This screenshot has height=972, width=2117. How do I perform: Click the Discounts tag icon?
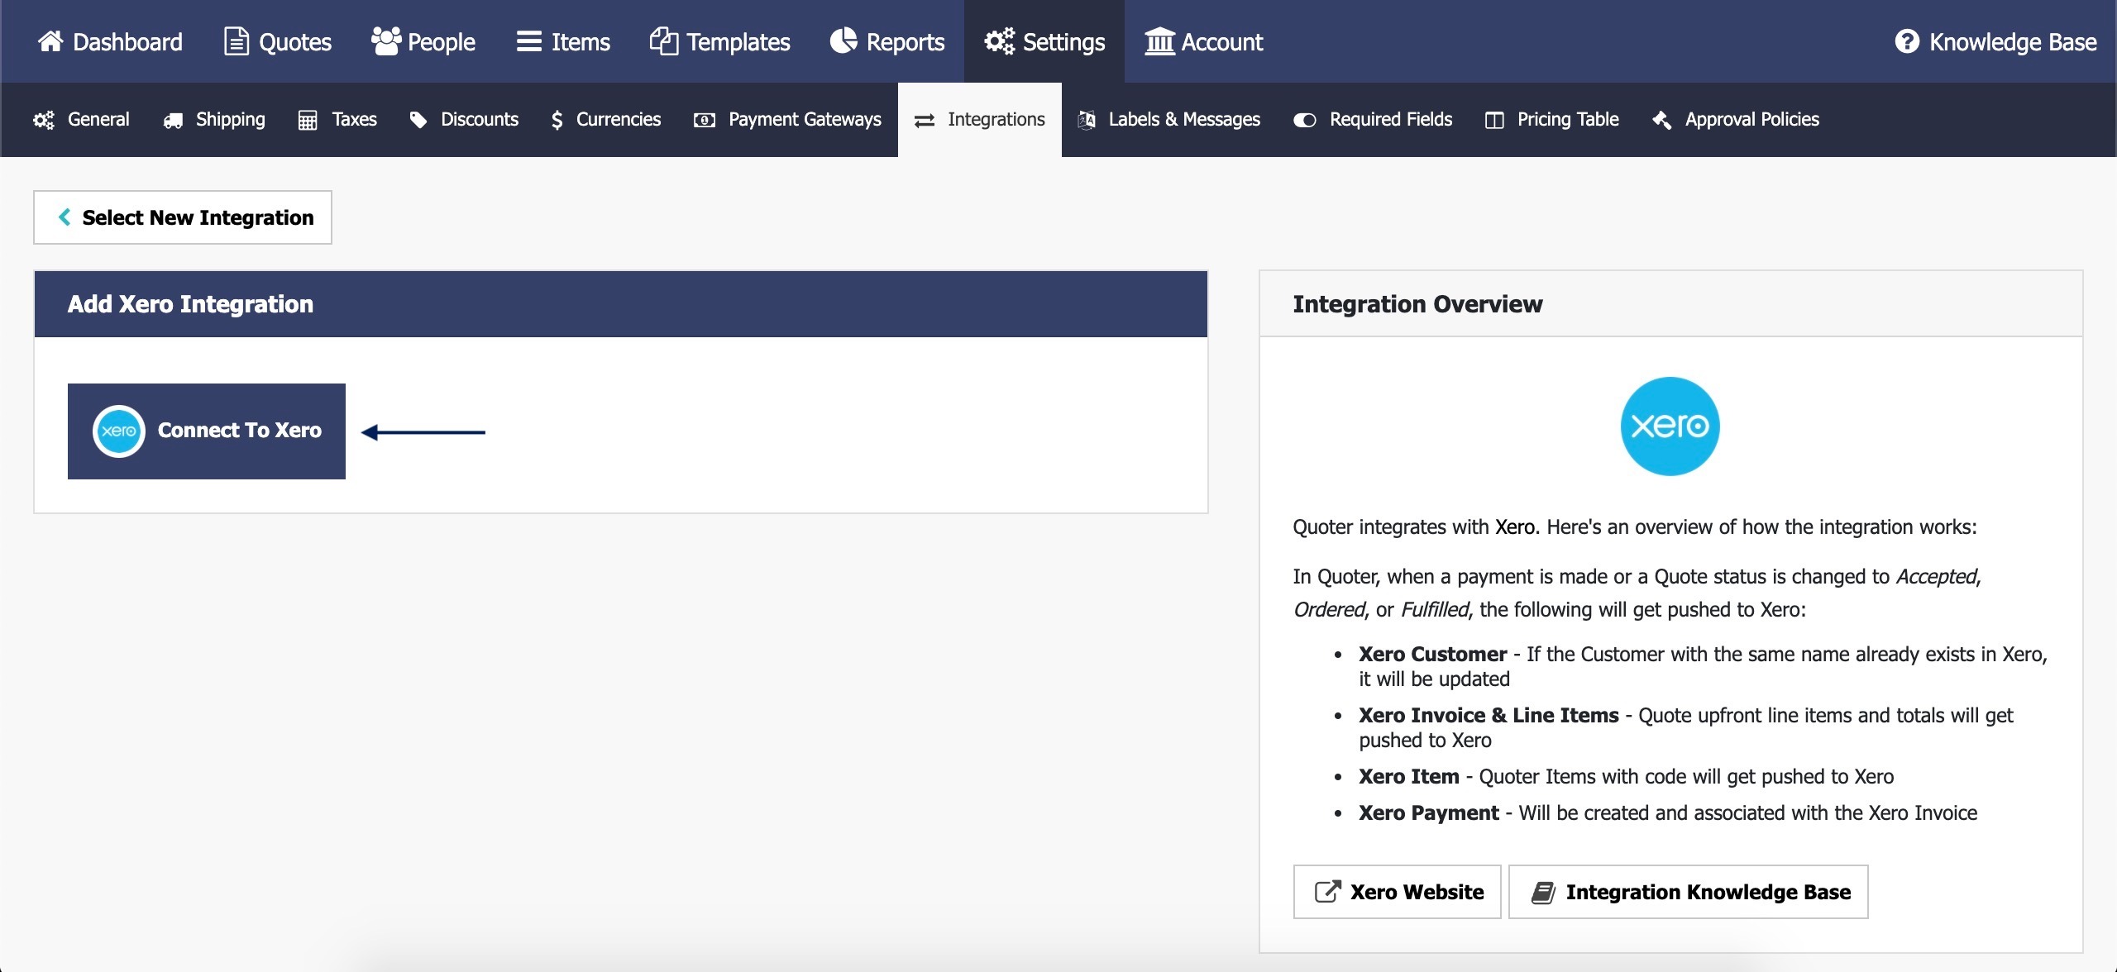tap(418, 121)
